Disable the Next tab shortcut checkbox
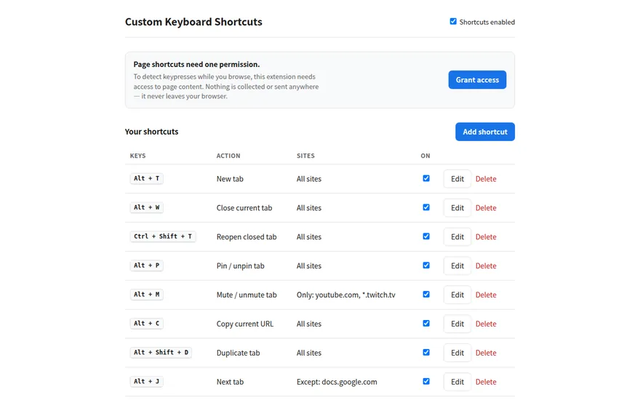 pos(426,381)
